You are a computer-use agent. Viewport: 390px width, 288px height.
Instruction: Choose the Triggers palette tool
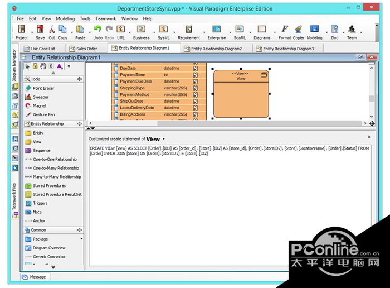(x=36, y=203)
